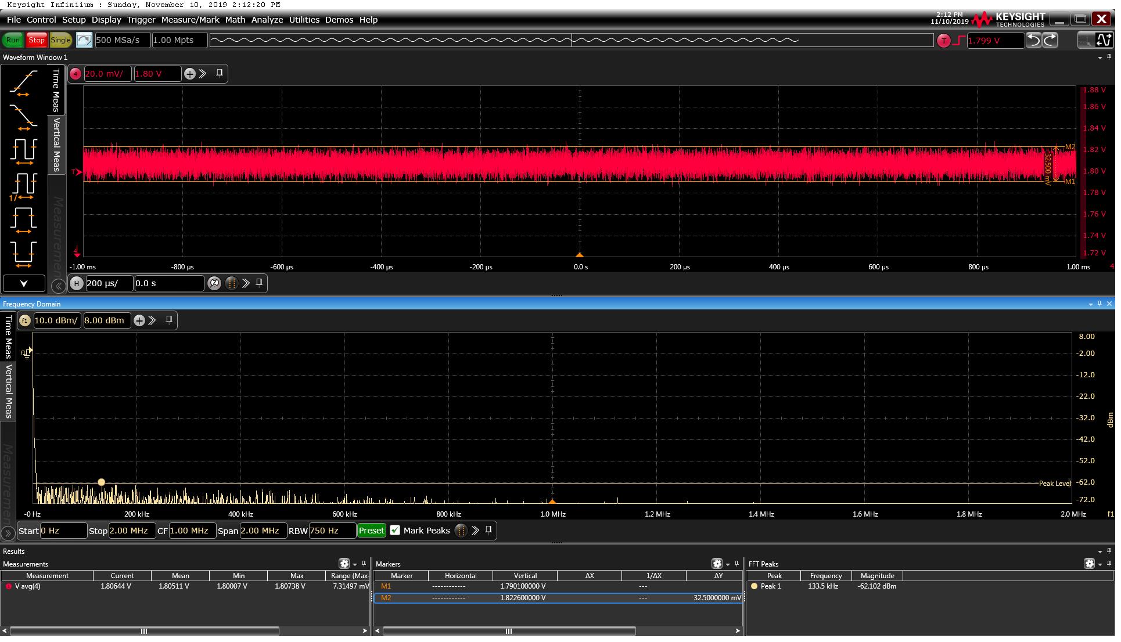Open the Measure/Mark menu
The image size is (1121, 642).
(x=191, y=20)
